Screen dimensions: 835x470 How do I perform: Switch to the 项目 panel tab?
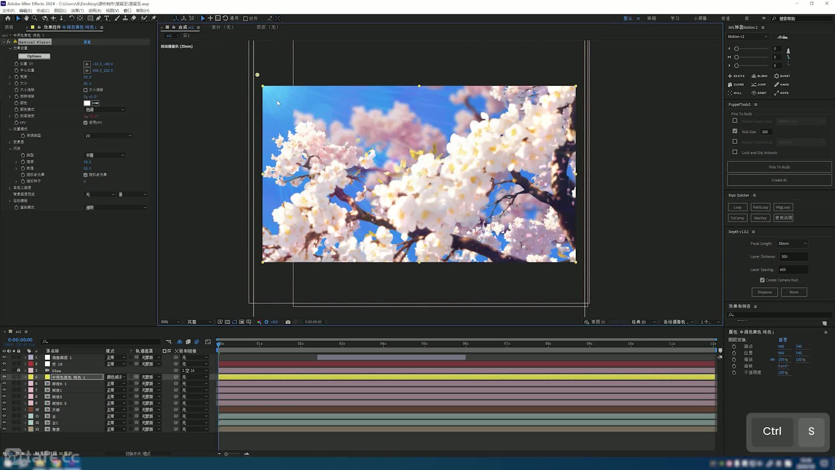pos(9,27)
